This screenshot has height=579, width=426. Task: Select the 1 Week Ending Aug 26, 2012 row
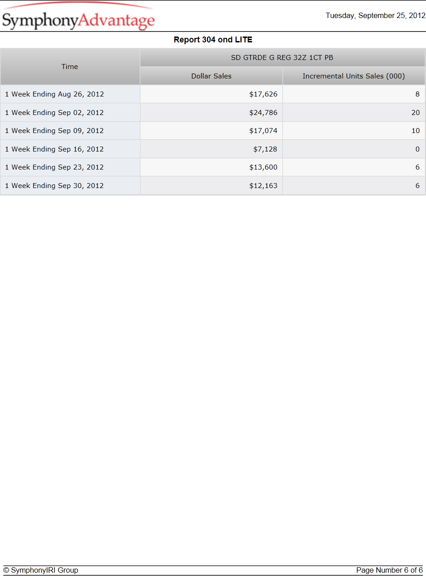(x=213, y=94)
